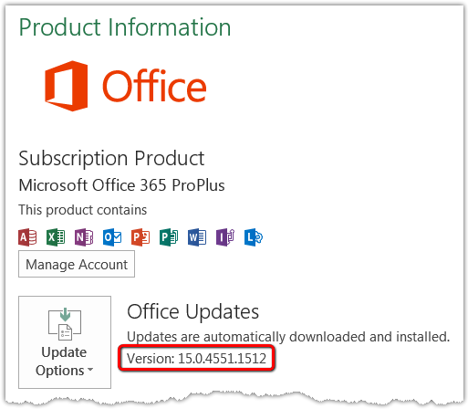Click the Access app icon
468x409 pixels.
[27, 237]
